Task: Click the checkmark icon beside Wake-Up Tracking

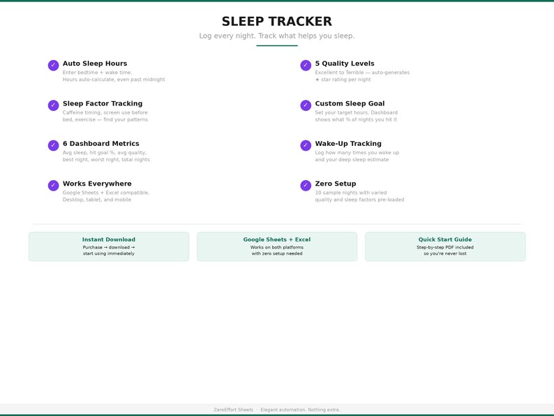Action: click(306, 145)
